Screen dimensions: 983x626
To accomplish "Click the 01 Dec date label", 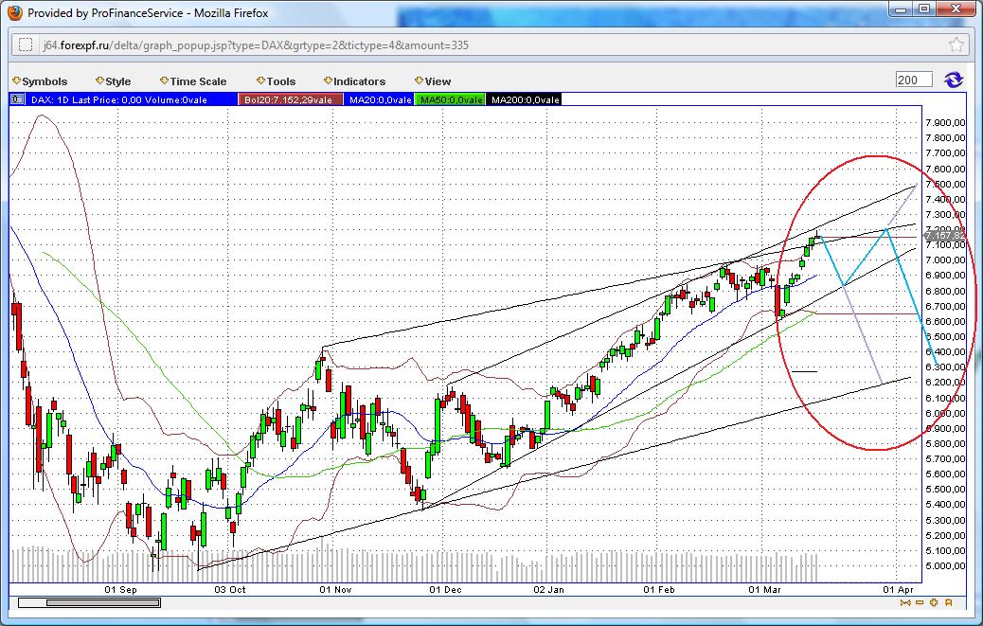I will (x=445, y=590).
